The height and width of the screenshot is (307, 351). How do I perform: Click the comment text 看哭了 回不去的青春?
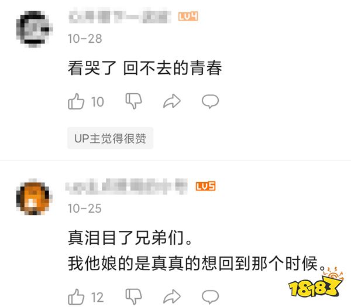pos(145,68)
